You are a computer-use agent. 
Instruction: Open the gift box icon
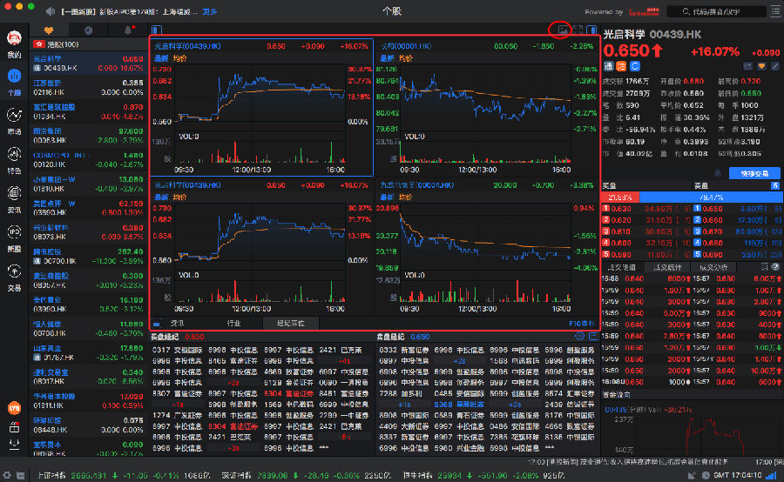coord(14,427)
